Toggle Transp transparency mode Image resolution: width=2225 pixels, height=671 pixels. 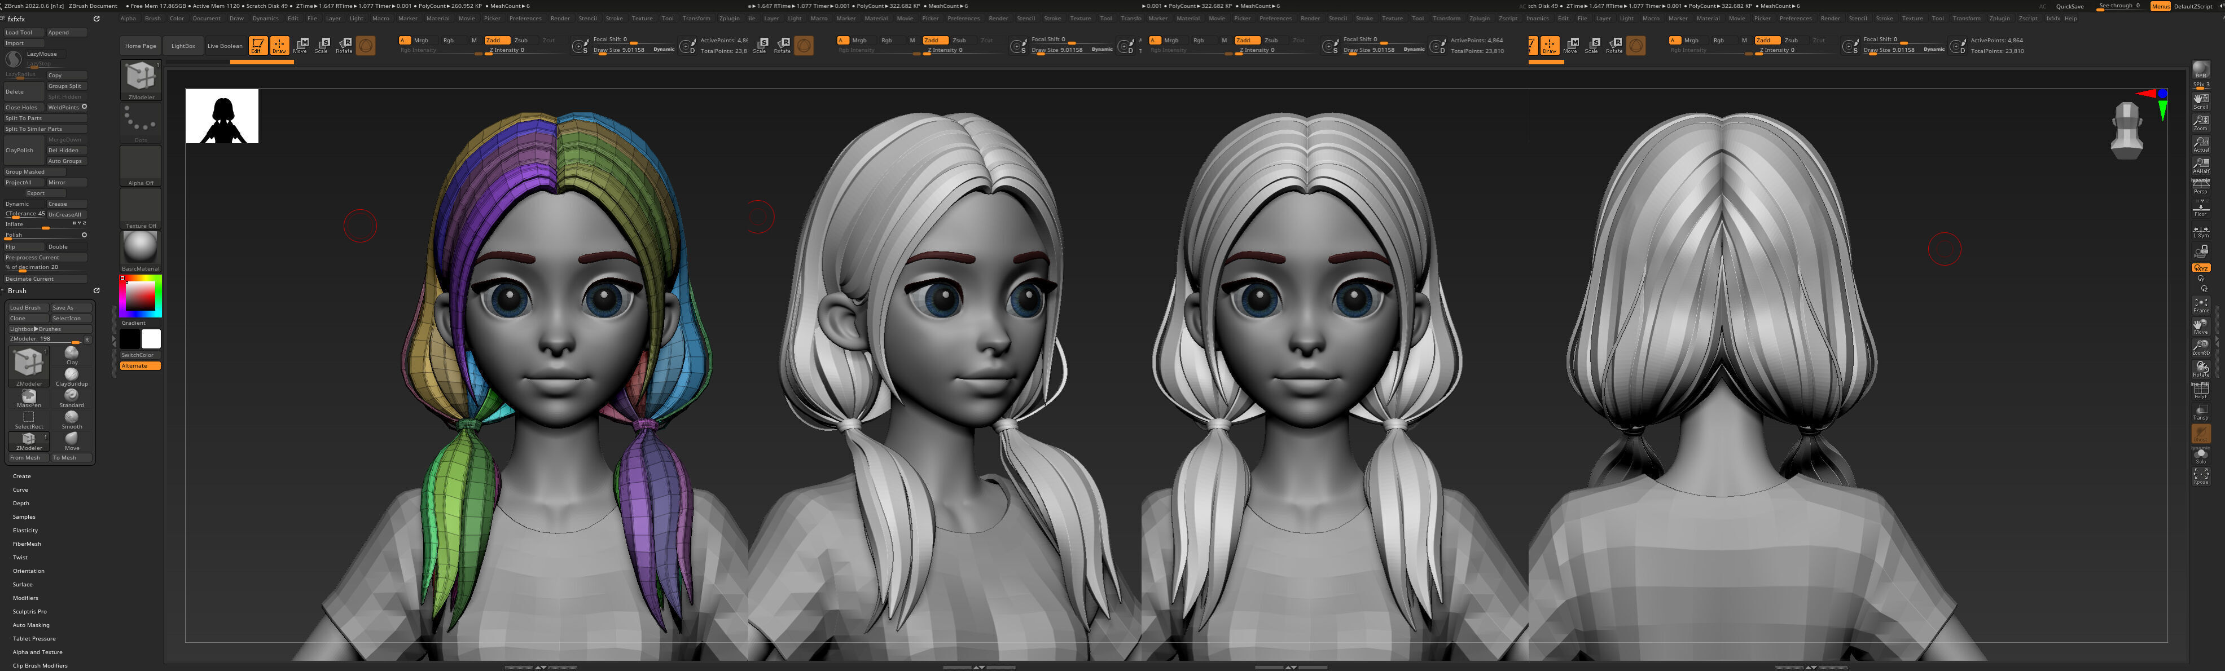coord(2201,412)
